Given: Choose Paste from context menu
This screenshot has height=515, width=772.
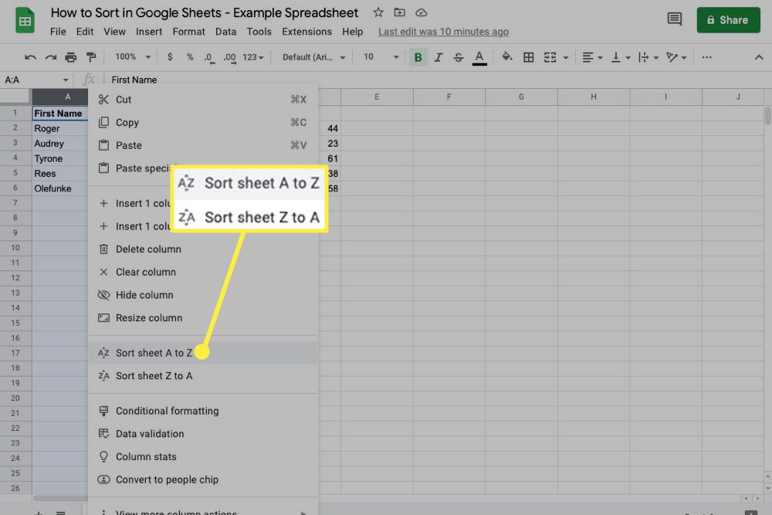Looking at the screenshot, I should (203, 145).
